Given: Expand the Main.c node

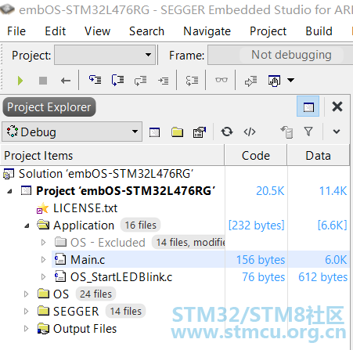Looking at the screenshot, I should coord(44,260).
